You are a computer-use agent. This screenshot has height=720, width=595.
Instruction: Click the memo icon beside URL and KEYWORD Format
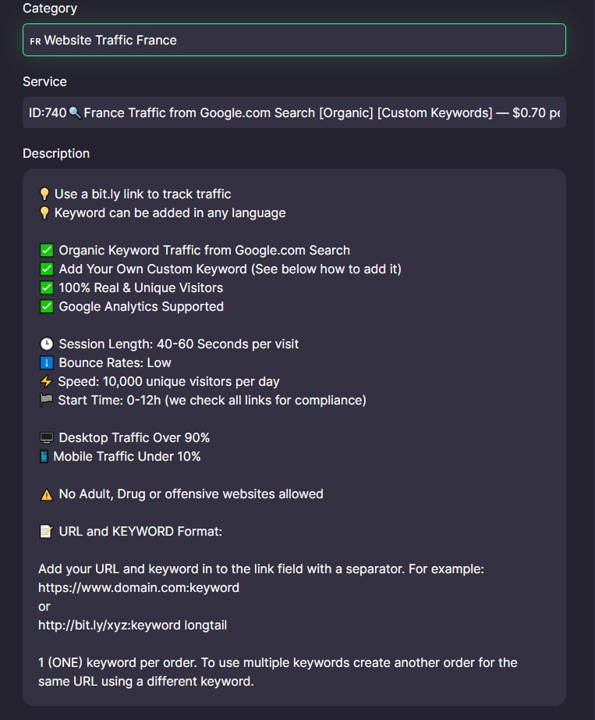[x=47, y=532]
